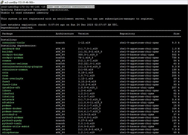
Task: Click the container-tools package name
Action: pyautogui.click(x=13, y=43)
